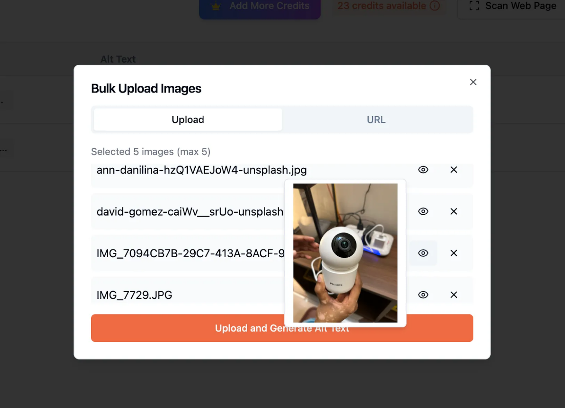The height and width of the screenshot is (408, 565).
Task: Preview the ann-danilina unsplash image
Action: coord(423,170)
